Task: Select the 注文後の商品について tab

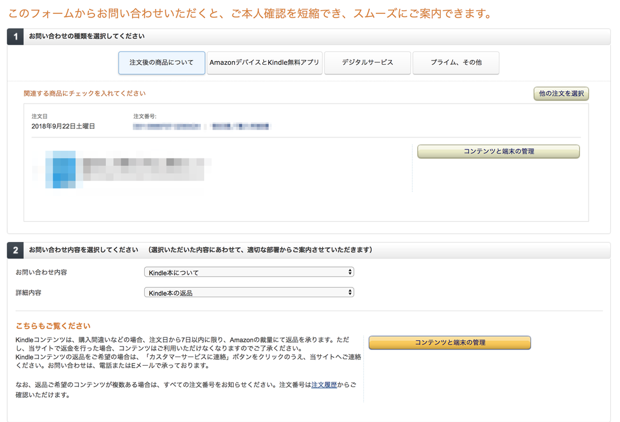Action: pyautogui.click(x=162, y=63)
